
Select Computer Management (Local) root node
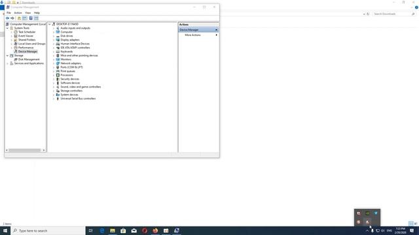27,24
